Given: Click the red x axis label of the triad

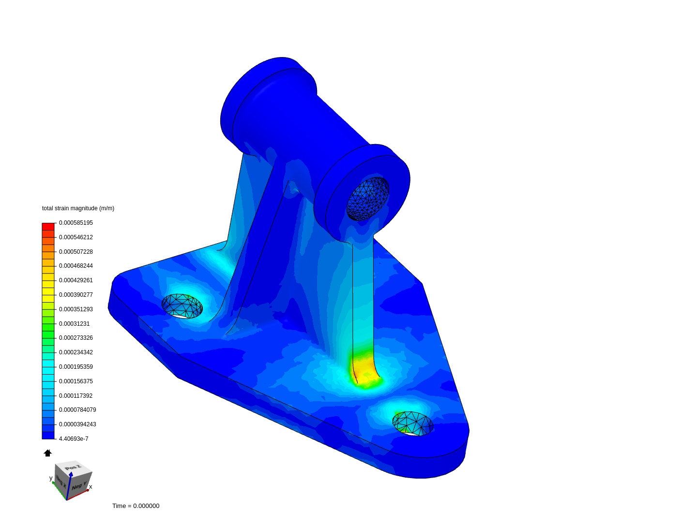Looking at the screenshot, I should click(91, 487).
